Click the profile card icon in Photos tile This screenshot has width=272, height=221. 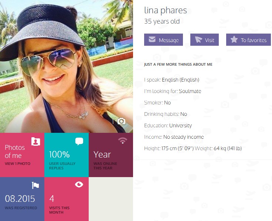click(36, 142)
